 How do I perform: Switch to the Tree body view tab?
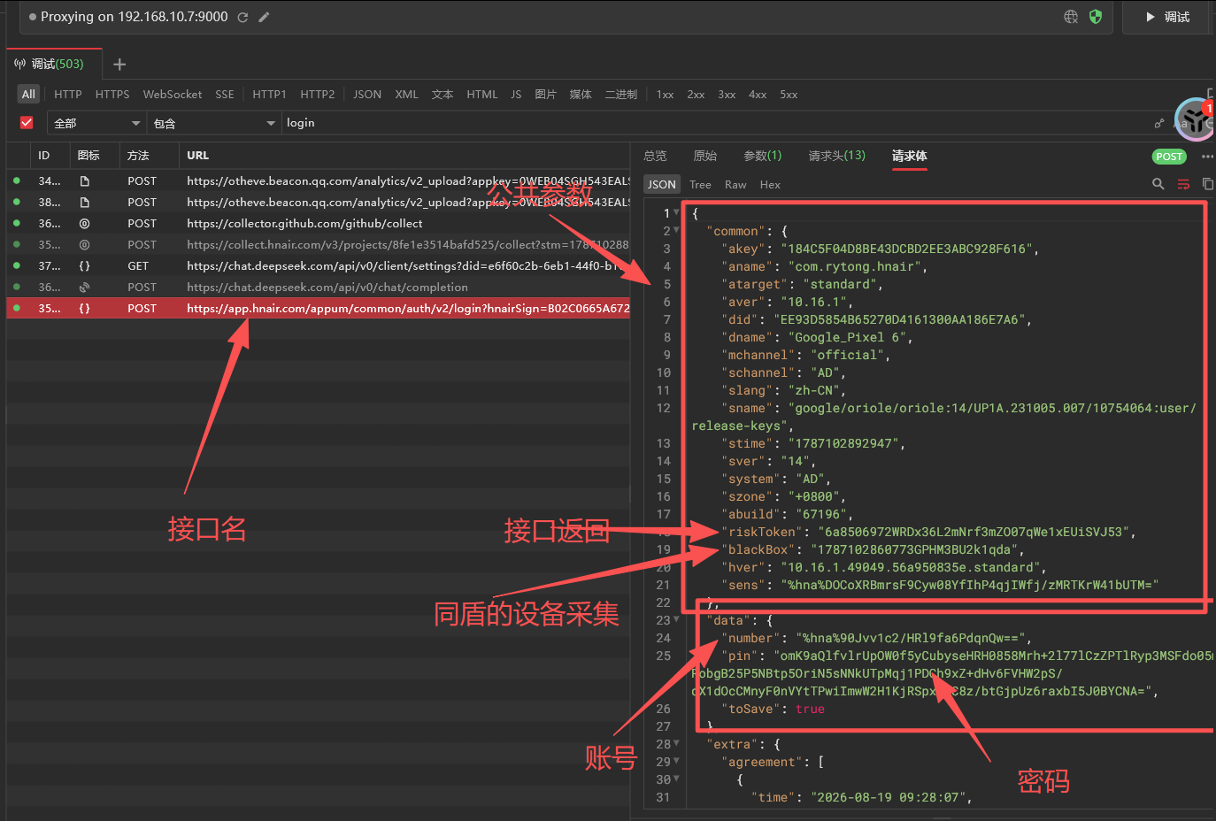coord(700,184)
